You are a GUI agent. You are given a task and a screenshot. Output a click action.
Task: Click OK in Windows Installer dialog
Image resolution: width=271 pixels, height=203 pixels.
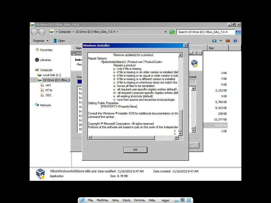(135, 150)
